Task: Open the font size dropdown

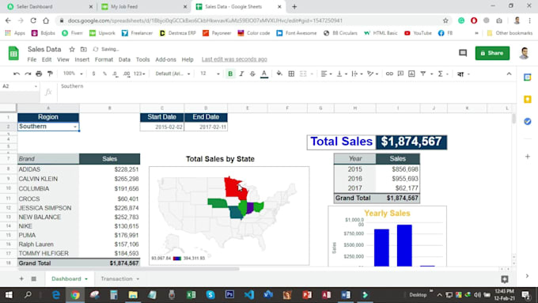Action: coord(210,74)
